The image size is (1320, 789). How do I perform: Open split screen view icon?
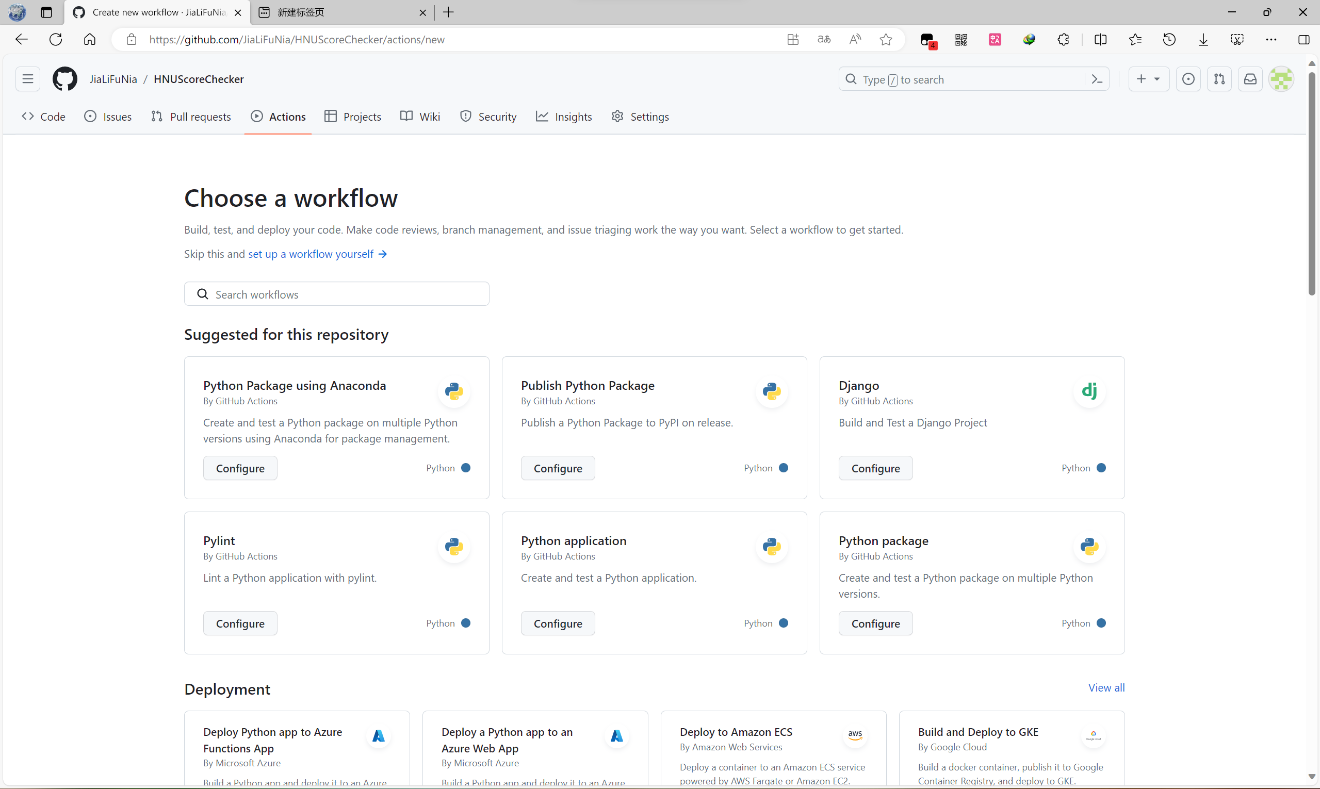[1100, 39]
